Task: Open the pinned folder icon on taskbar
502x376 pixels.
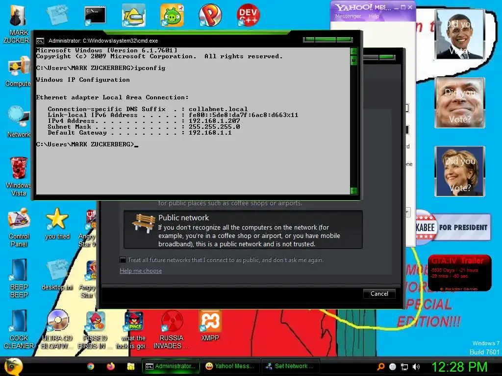Action: point(130,366)
